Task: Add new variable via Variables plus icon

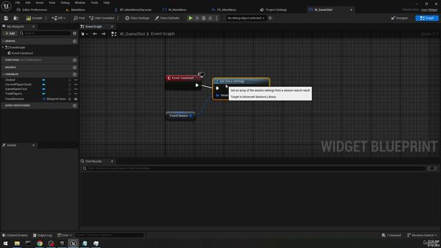Action: coord(74,74)
